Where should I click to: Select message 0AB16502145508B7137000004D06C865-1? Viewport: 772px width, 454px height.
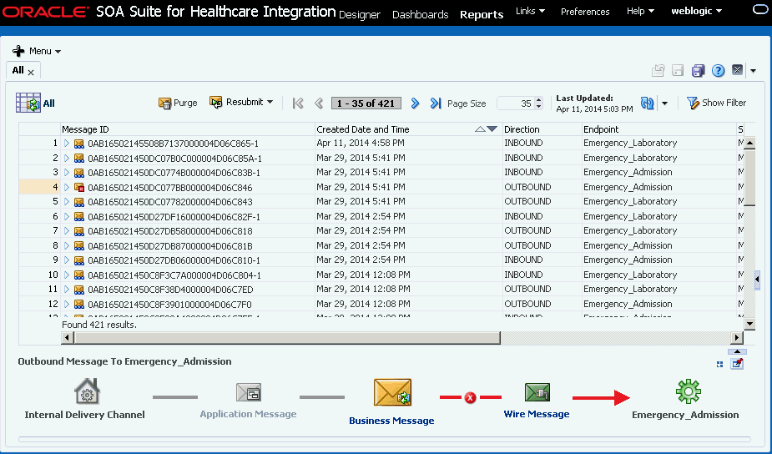(174, 144)
